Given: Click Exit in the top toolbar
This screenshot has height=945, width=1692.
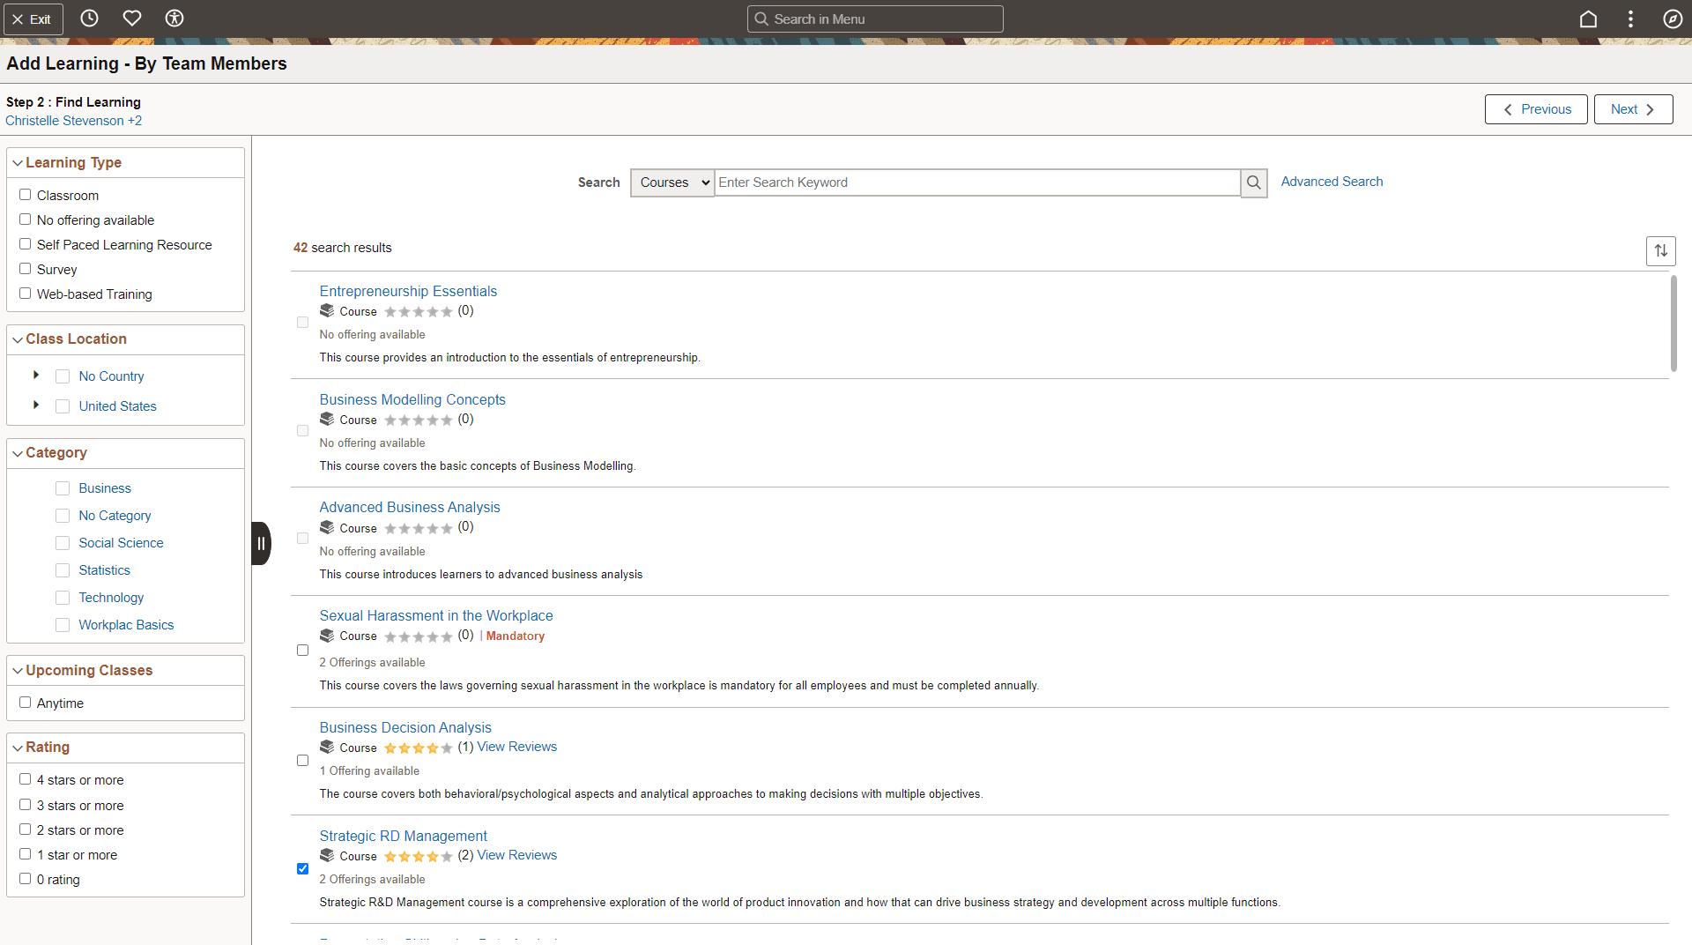Looking at the screenshot, I should (x=33, y=18).
